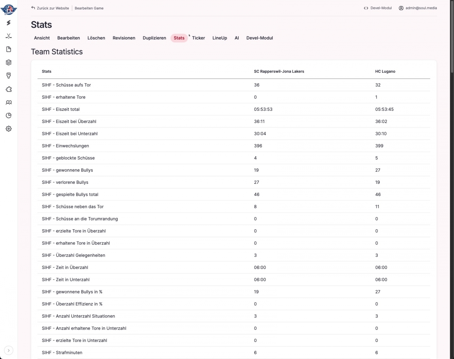This screenshot has height=359, width=454.
Task: Switch to the LineUp tab
Action: (220, 38)
